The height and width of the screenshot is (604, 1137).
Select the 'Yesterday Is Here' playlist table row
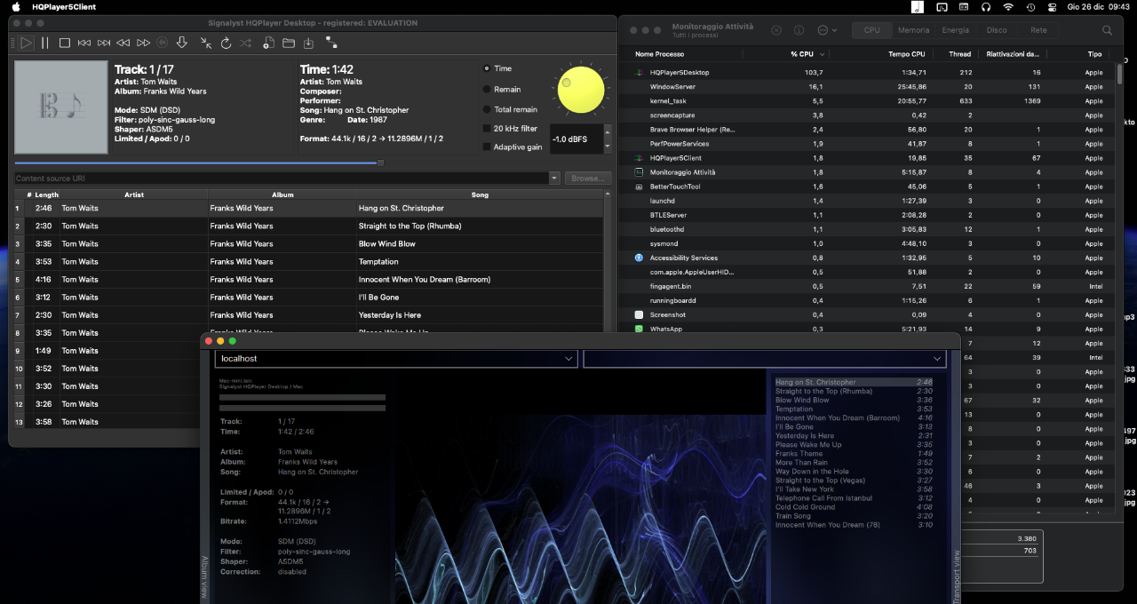tap(308, 314)
